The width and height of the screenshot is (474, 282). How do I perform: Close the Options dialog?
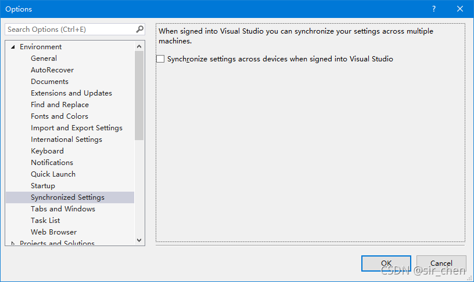point(460,9)
